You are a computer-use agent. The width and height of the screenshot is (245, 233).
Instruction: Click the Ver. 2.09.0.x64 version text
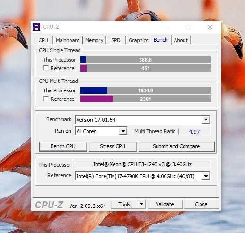(x=87, y=206)
